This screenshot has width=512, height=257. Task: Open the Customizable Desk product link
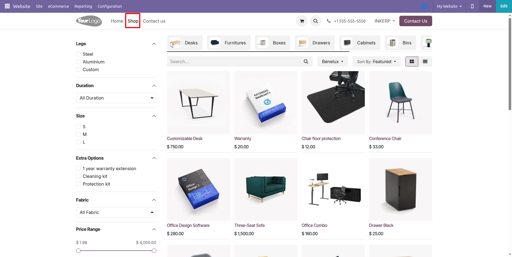pos(184,138)
